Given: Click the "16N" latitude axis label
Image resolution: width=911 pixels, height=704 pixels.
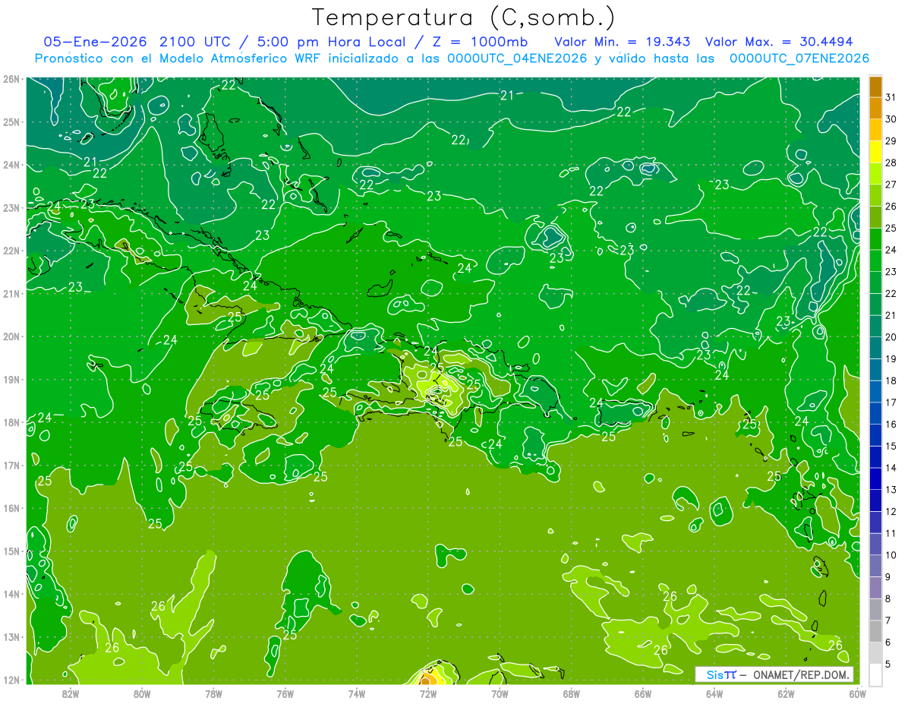Looking at the screenshot, I should (x=11, y=508).
